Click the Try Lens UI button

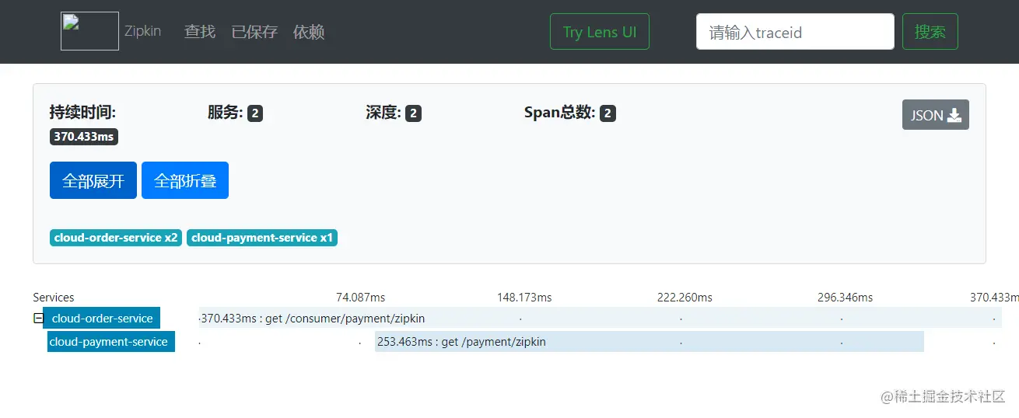tap(600, 32)
